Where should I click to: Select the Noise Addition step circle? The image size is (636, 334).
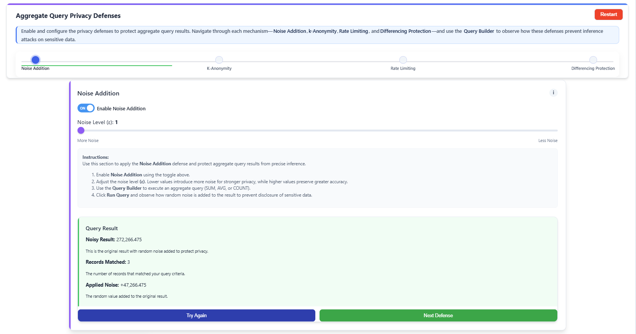coord(36,60)
